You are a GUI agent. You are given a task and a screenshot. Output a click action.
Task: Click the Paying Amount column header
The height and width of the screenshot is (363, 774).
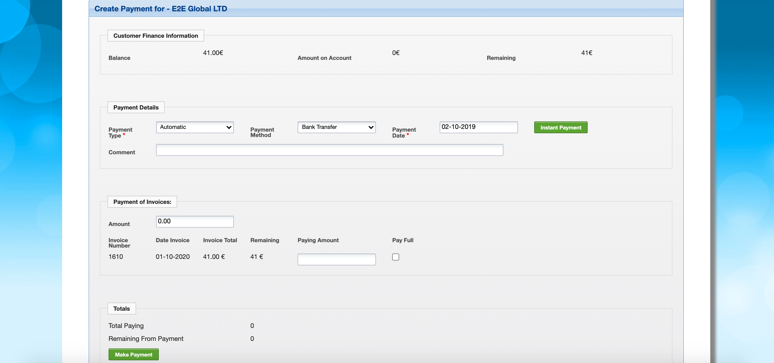[318, 240]
